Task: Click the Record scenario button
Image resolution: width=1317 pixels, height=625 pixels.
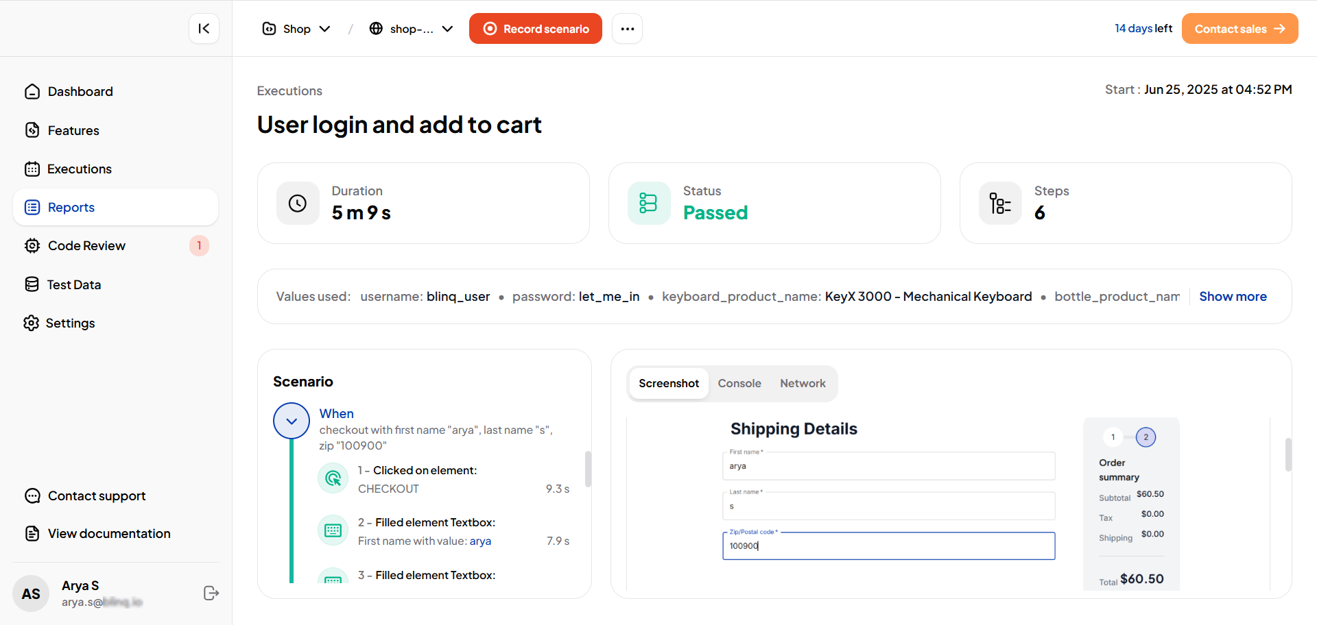Action: [536, 29]
